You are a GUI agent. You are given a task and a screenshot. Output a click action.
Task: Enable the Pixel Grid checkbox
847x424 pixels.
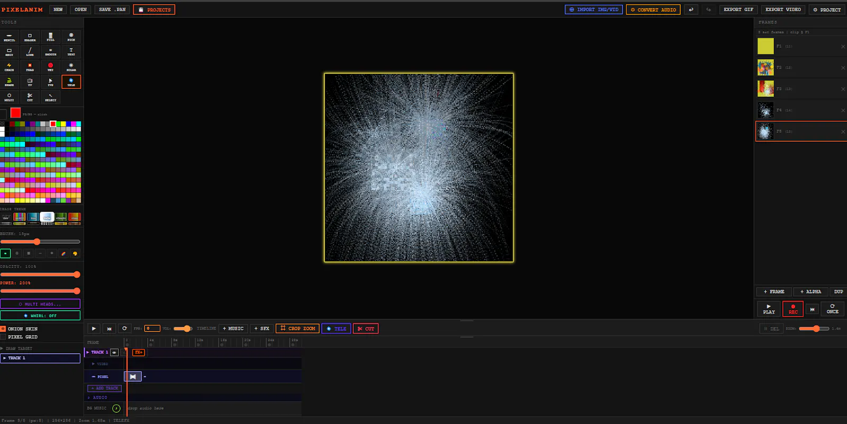coord(3,337)
